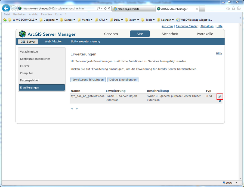Open the Bearbeiten menu

click(19, 14)
